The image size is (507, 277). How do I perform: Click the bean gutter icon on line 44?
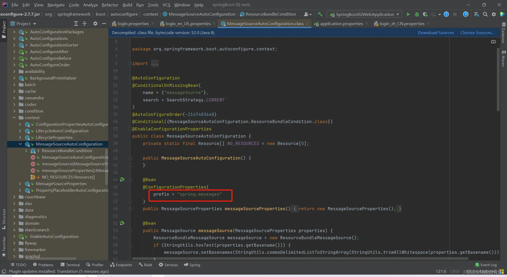point(122,180)
